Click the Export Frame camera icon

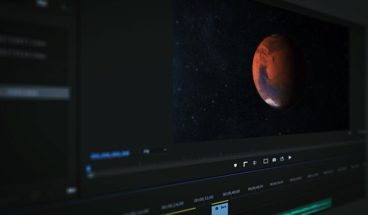tap(274, 159)
